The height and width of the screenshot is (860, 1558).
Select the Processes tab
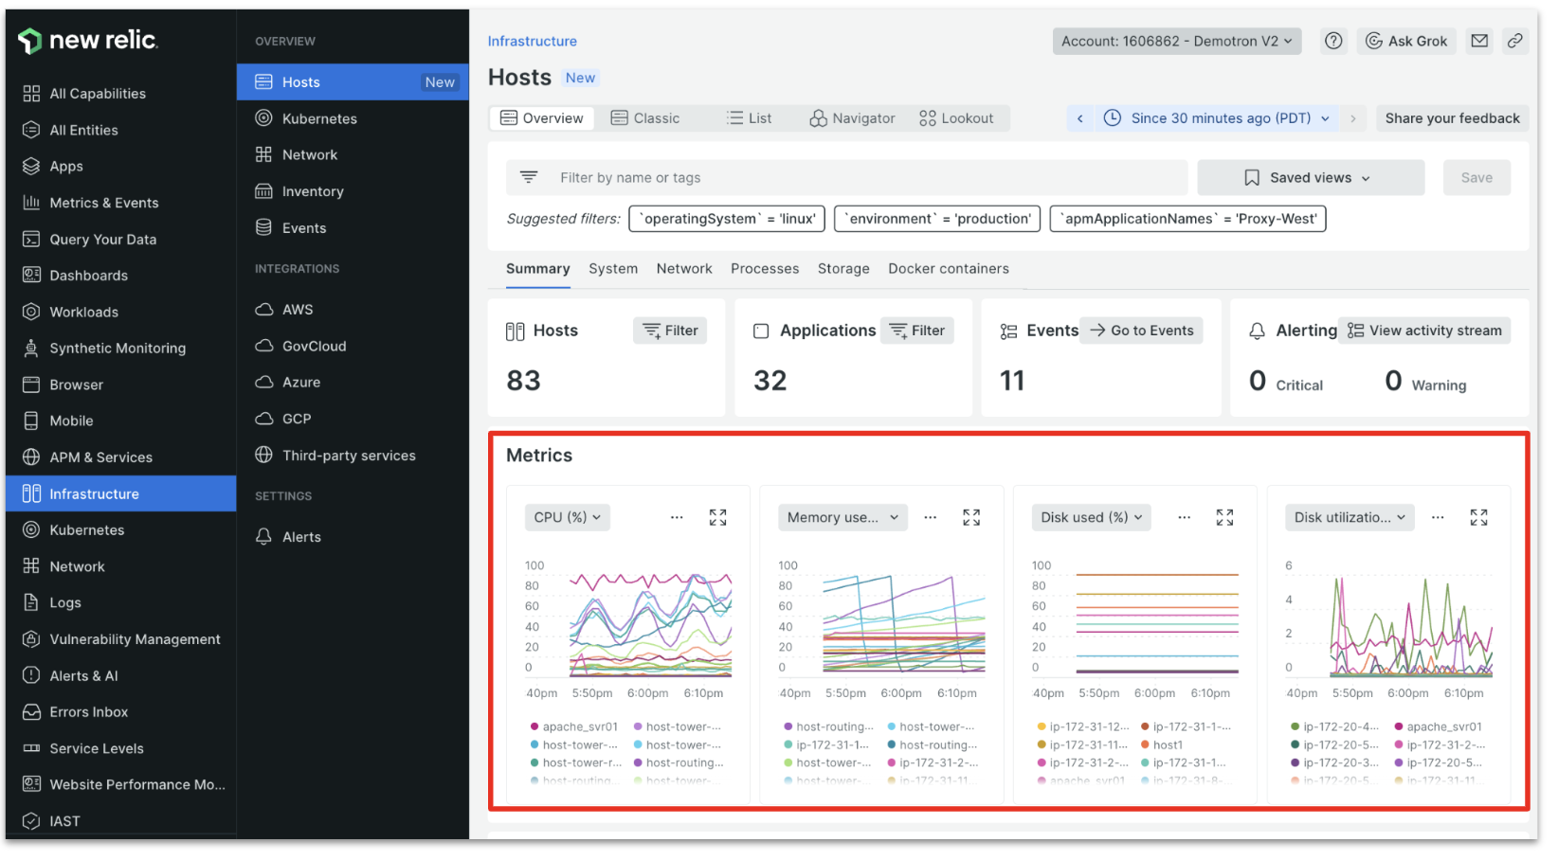(x=765, y=269)
